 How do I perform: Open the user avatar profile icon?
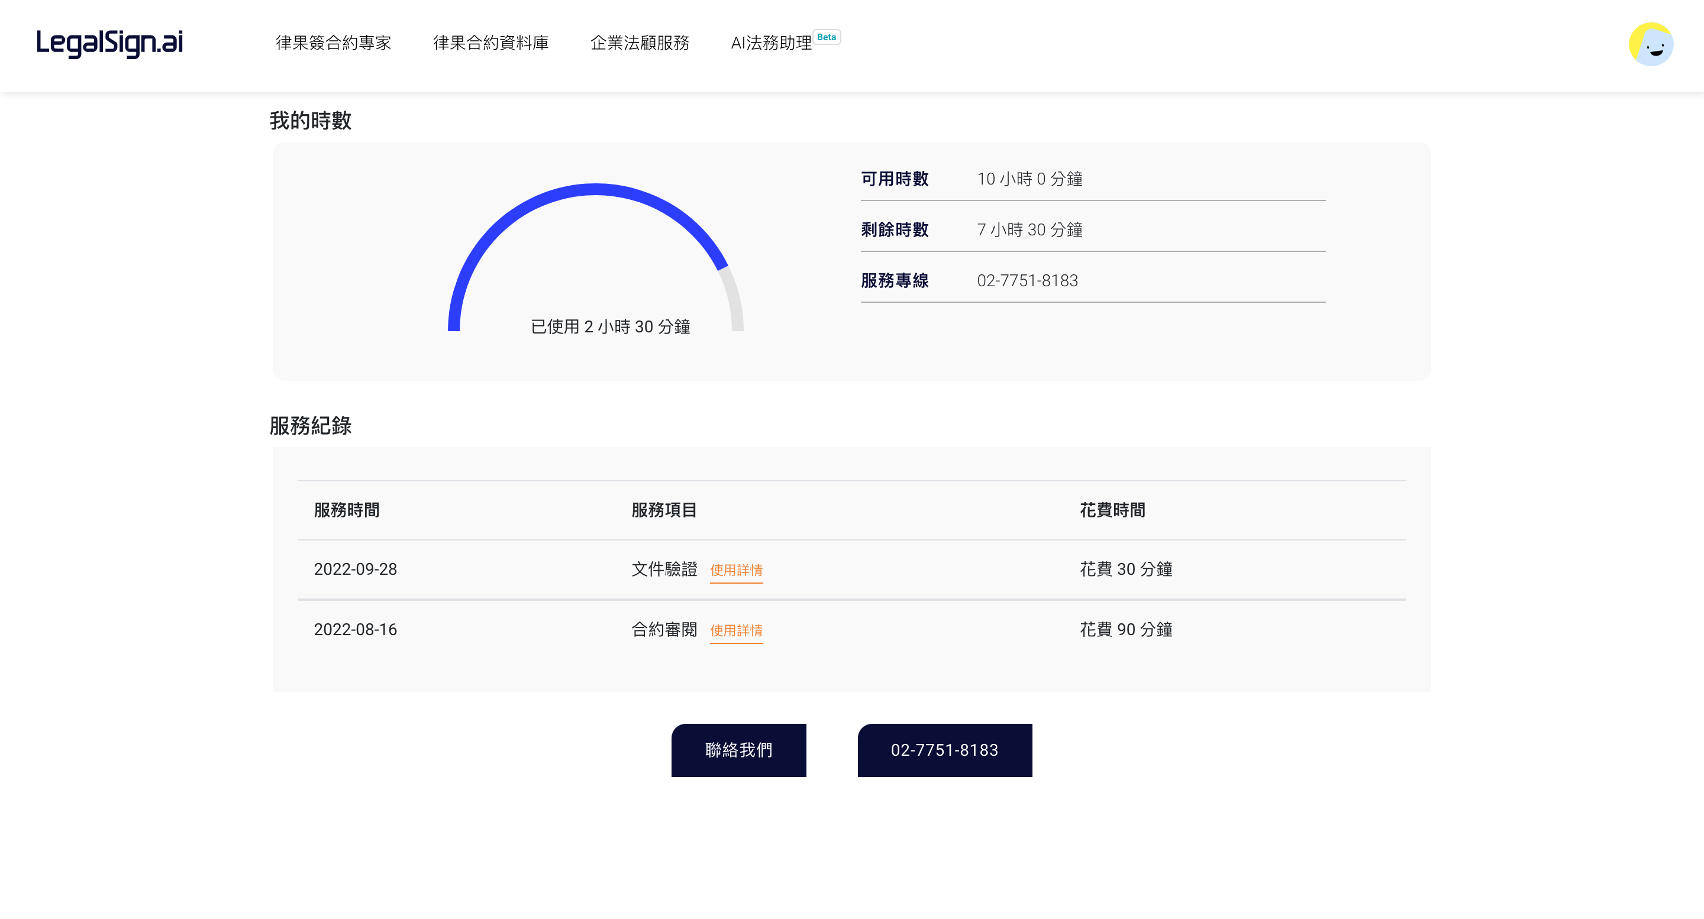[1650, 44]
